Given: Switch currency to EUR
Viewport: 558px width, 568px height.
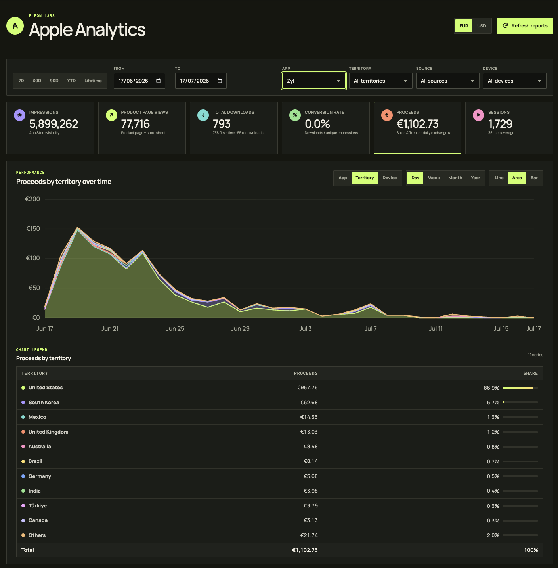Looking at the screenshot, I should (464, 26).
